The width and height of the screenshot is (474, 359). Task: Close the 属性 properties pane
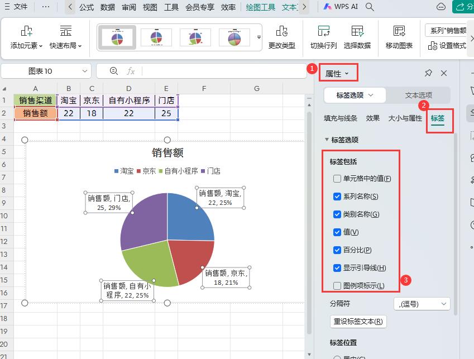444,73
